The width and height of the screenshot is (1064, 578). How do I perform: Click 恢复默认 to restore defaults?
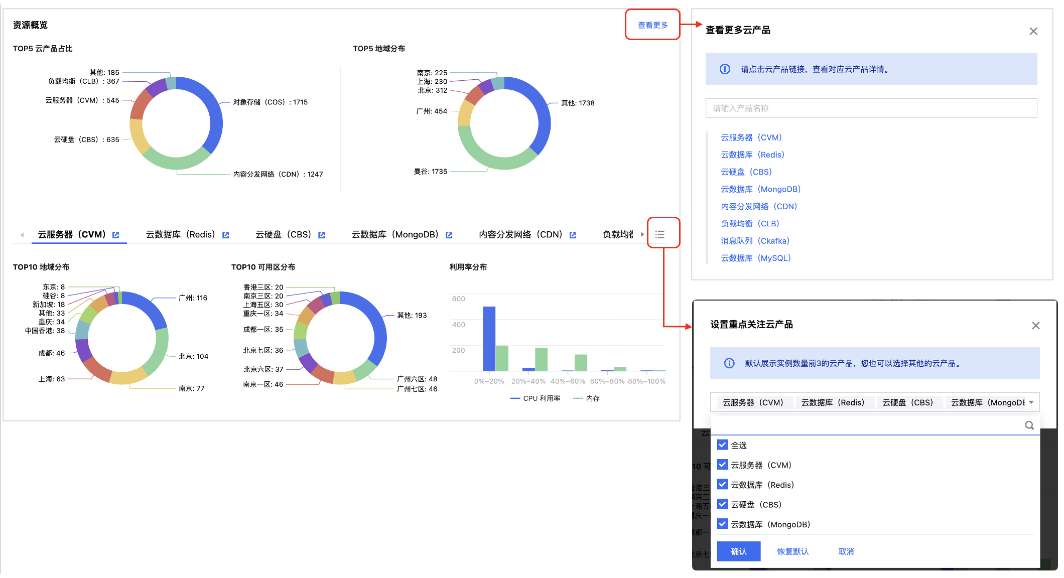tap(792, 551)
